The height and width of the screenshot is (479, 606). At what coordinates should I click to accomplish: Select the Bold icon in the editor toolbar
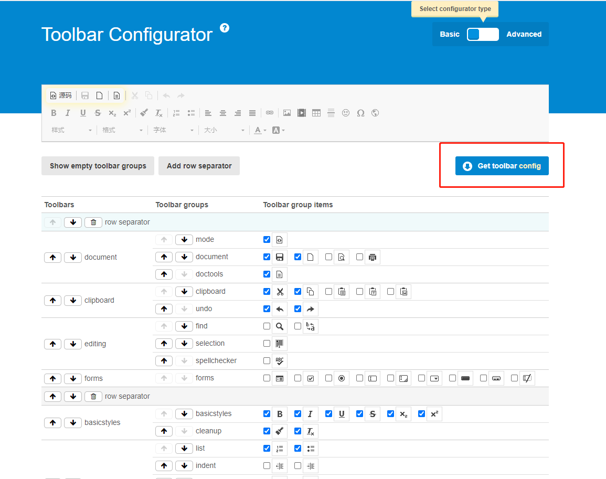click(53, 113)
